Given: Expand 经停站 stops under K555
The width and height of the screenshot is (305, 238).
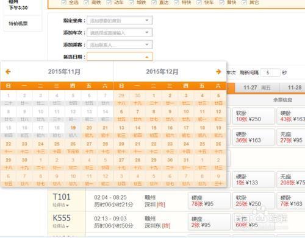Looking at the screenshot, I should pyautogui.click(x=61, y=226).
